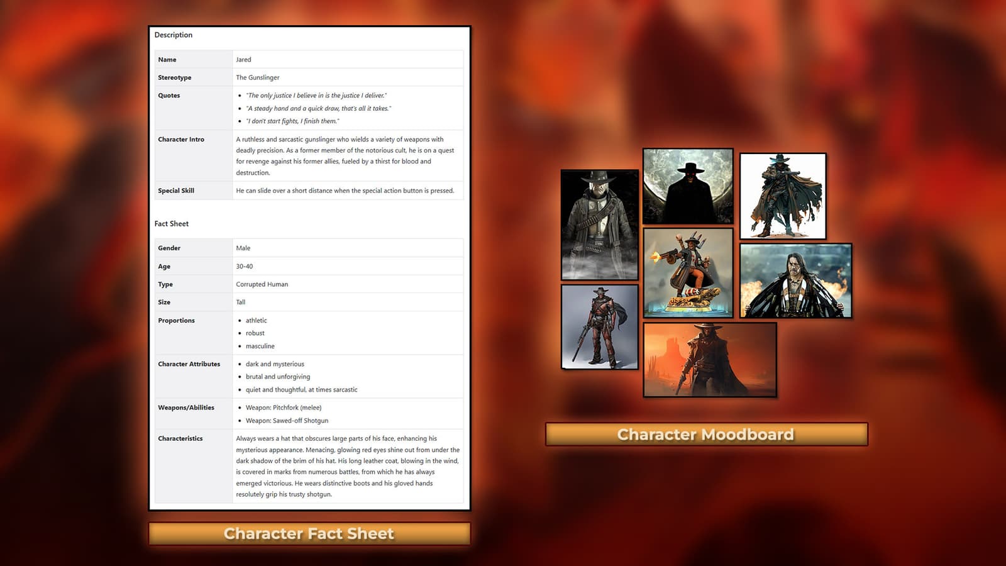This screenshot has height=566, width=1006.
Task: Click the Type value 'Corrupted Human'
Action: point(262,284)
